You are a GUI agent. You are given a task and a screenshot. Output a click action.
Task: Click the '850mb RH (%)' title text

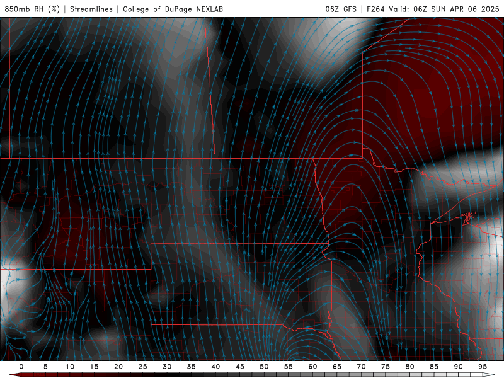coord(32,9)
